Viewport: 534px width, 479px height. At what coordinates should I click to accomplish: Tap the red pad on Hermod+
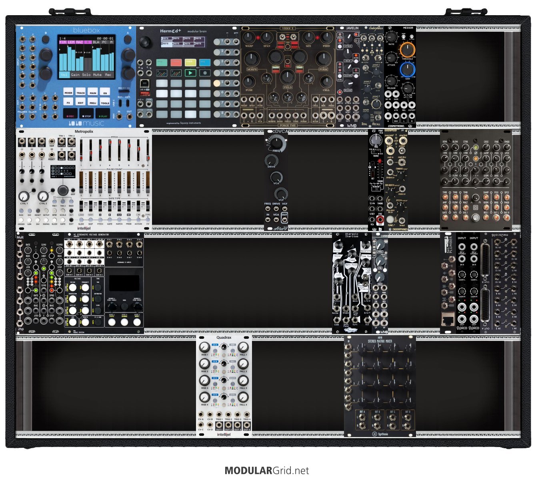(176, 62)
